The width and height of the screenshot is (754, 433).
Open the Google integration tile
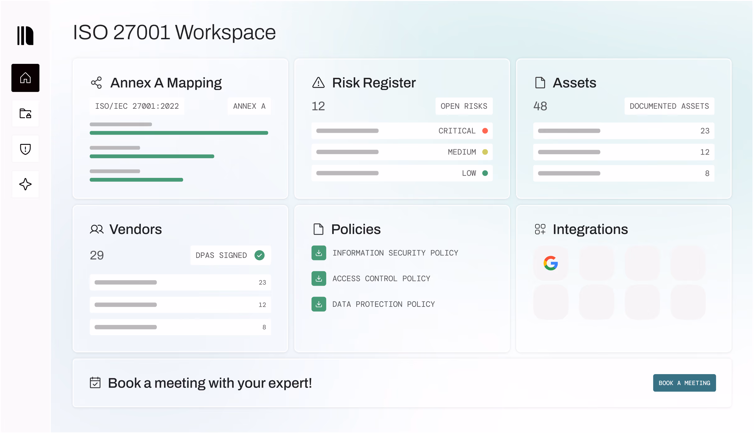coord(551,263)
